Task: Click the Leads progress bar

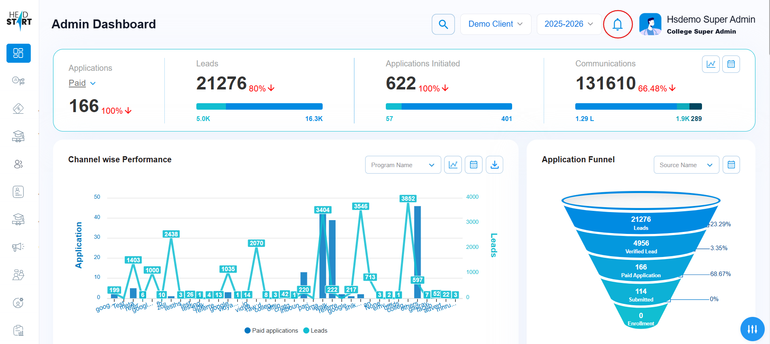Action: coord(259,106)
